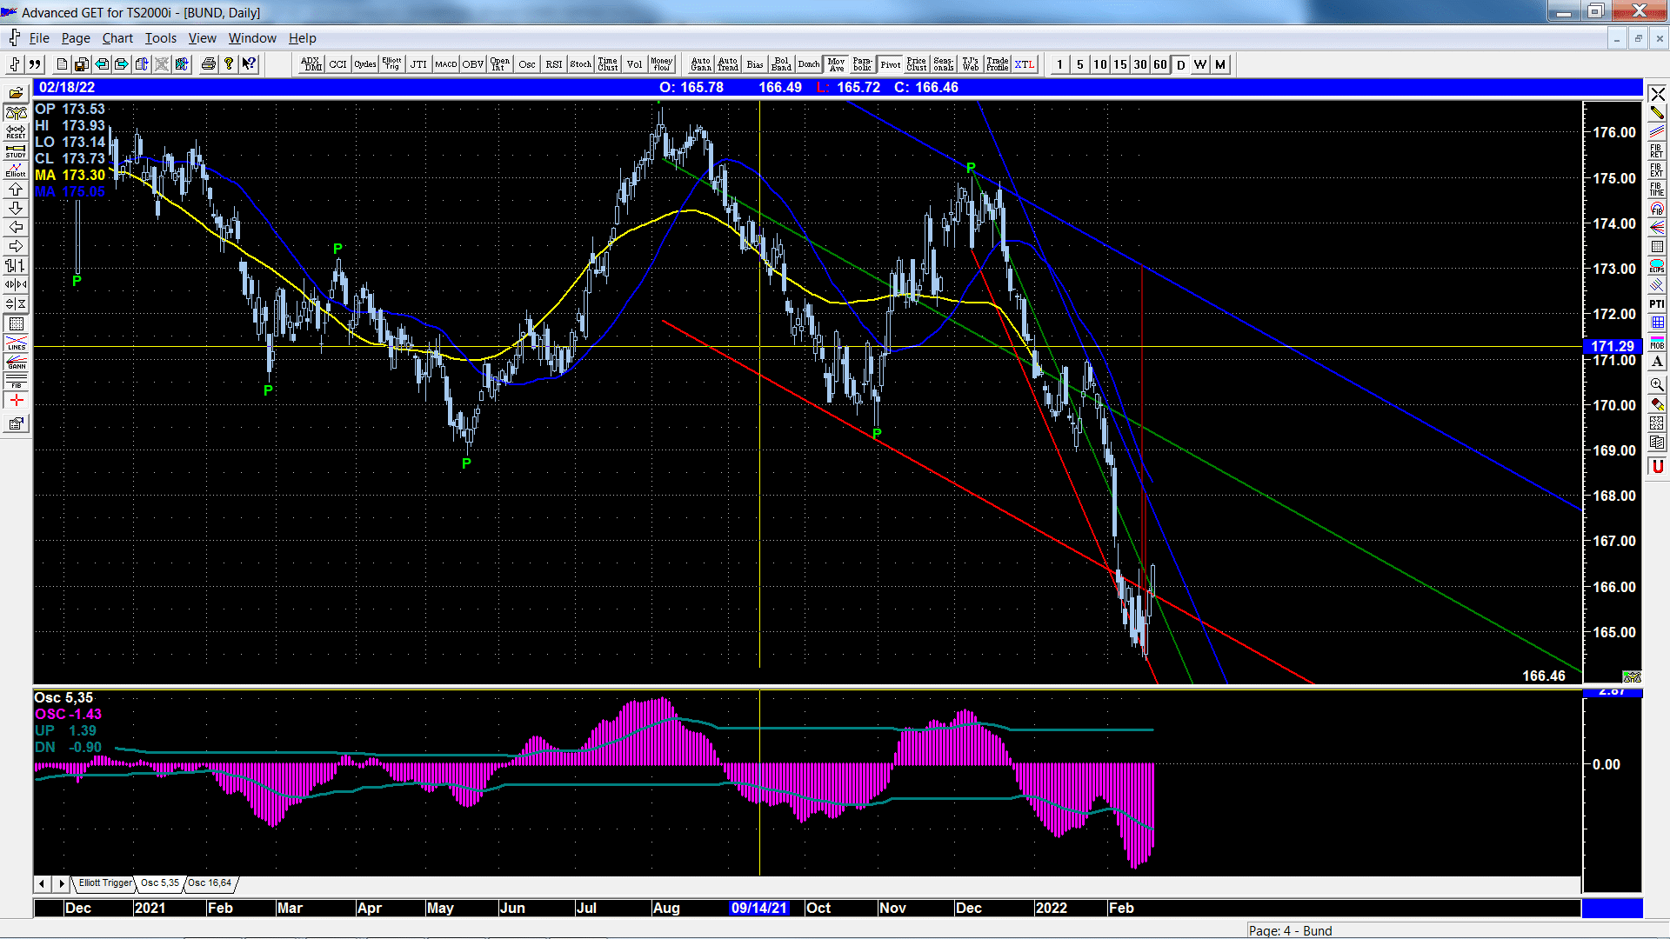Select the Monthly M timeframe button
Screen dimensions: 1670x939
[x=1220, y=64]
